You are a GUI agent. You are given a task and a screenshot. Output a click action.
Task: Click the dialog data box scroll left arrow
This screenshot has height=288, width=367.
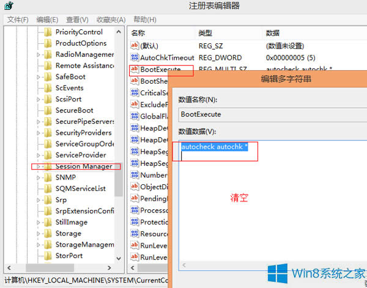184,265
